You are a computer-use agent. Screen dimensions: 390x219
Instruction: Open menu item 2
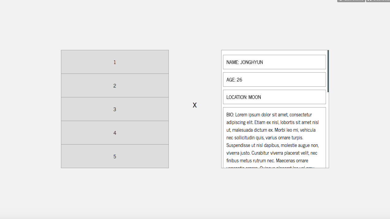(115, 86)
